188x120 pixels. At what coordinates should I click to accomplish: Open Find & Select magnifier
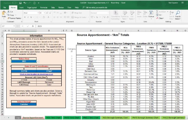tap(178, 15)
